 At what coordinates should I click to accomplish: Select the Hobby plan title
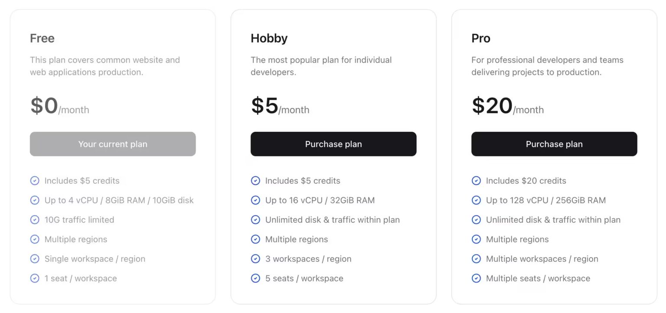pos(269,38)
